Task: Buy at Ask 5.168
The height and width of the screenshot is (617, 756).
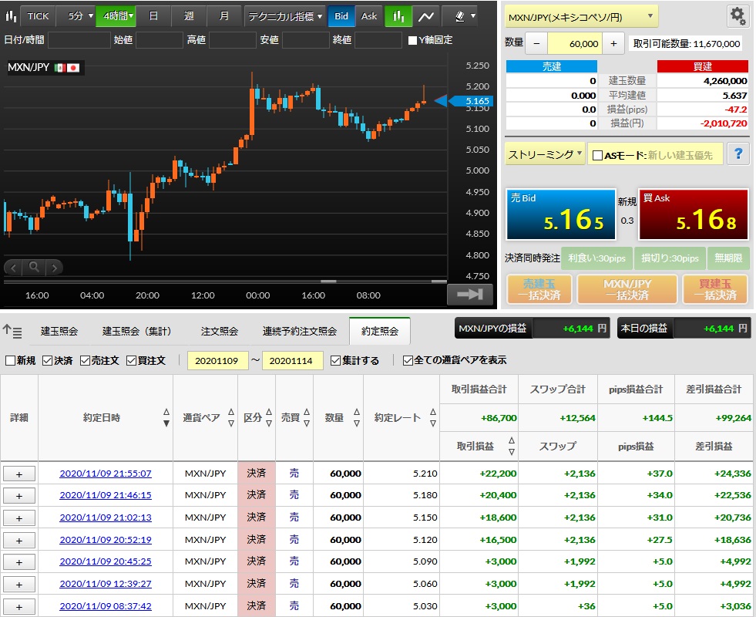Action: [694, 214]
